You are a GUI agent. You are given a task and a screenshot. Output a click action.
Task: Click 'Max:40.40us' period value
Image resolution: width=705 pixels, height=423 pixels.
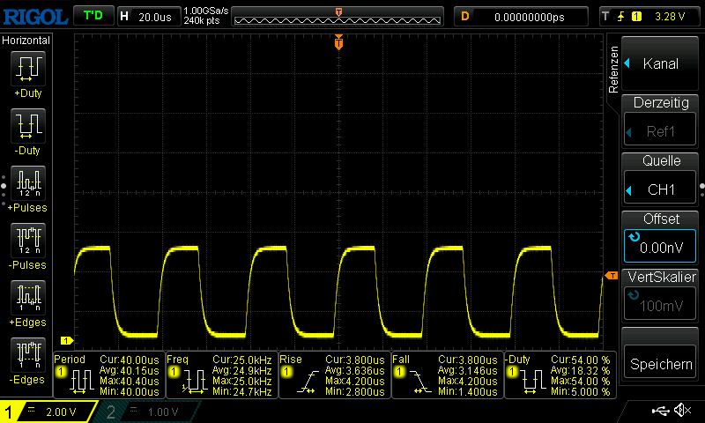tap(130, 382)
